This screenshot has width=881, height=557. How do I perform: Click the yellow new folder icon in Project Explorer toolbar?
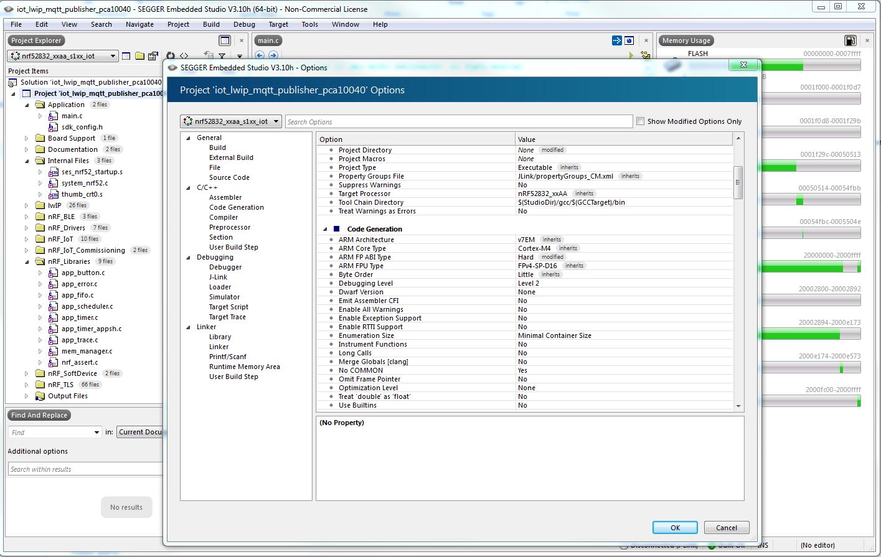click(x=140, y=56)
